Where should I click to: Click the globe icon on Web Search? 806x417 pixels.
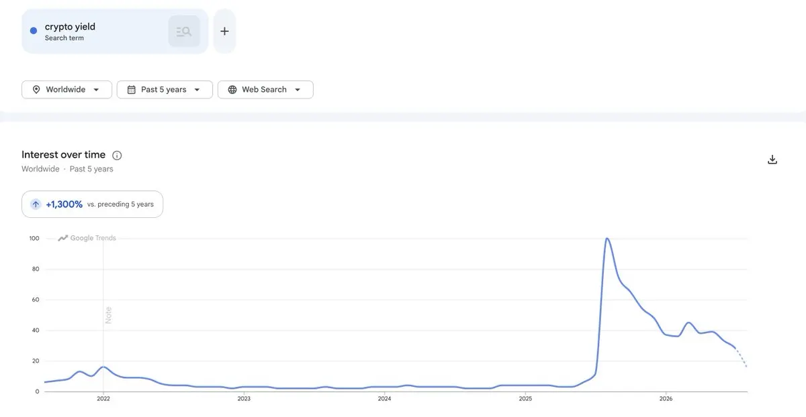pyautogui.click(x=232, y=90)
